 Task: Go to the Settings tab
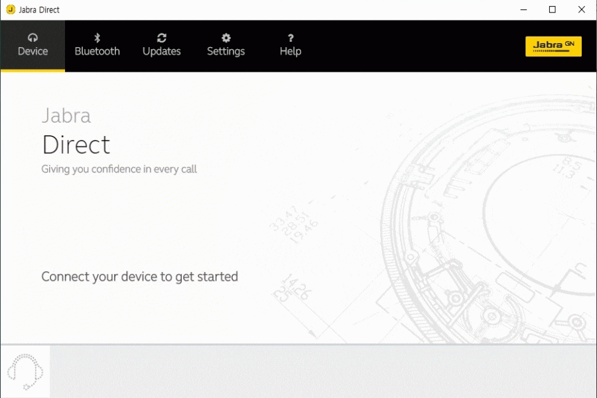(x=226, y=46)
